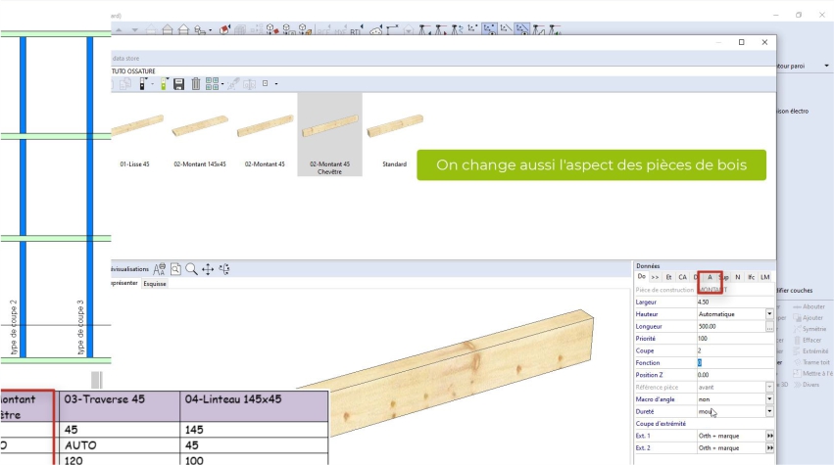Switch to the Esquisse tab

pyautogui.click(x=155, y=284)
